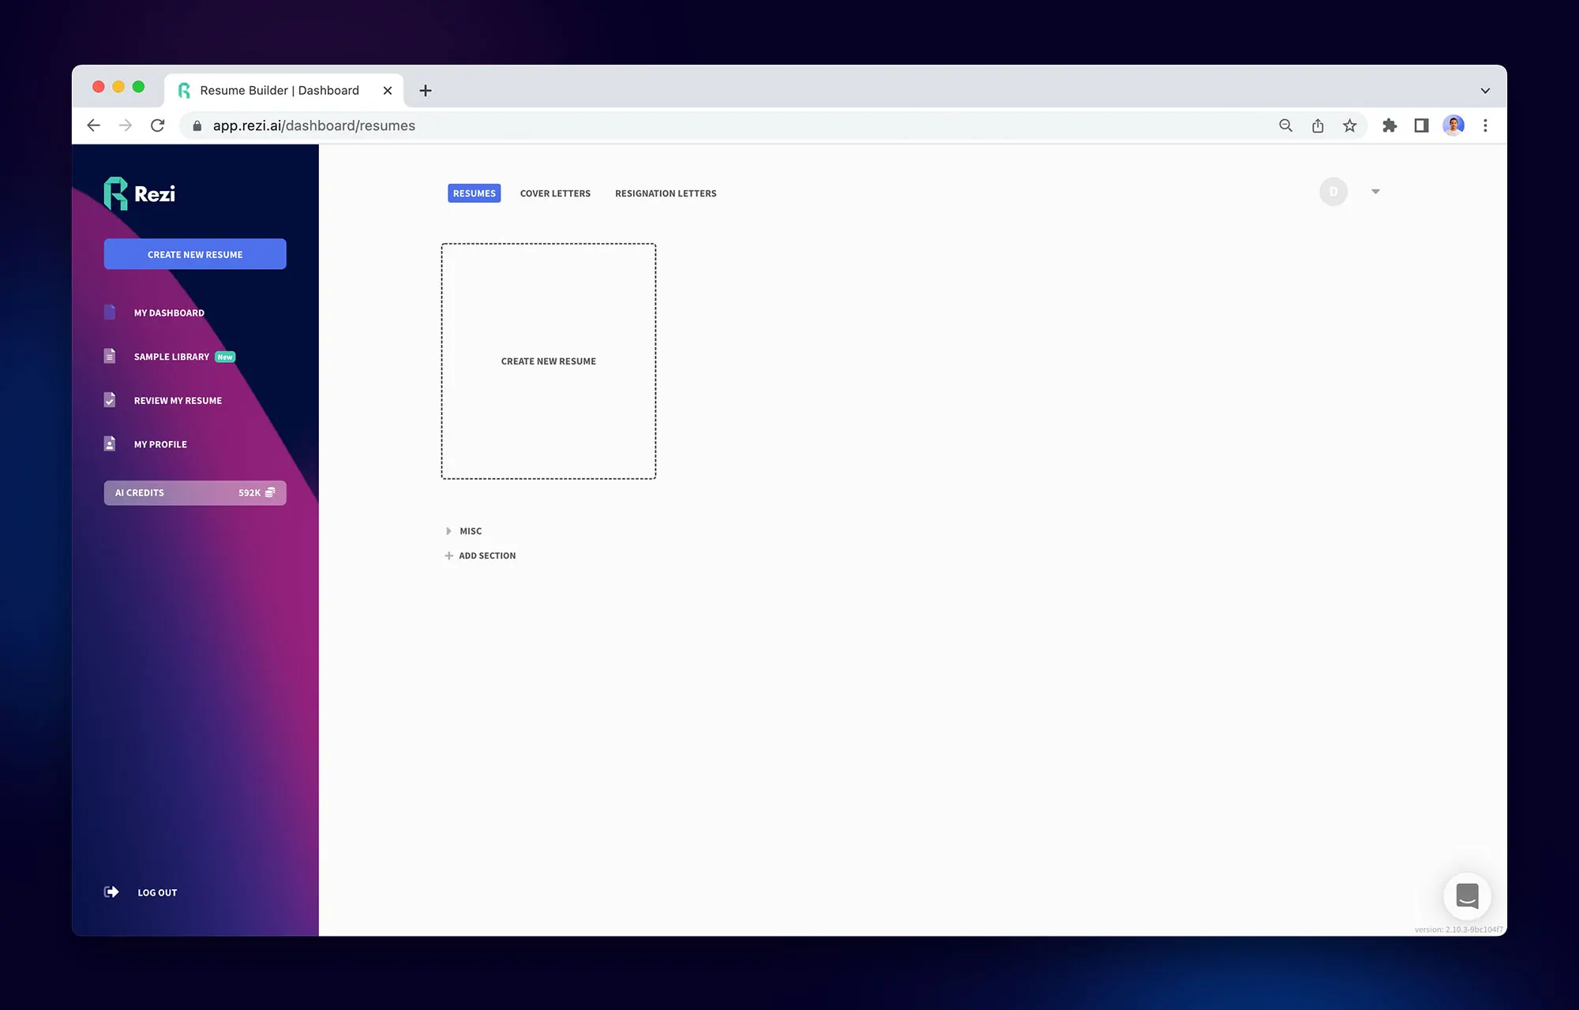Switch to the Cover Letters tab
The height and width of the screenshot is (1010, 1579).
pos(555,193)
